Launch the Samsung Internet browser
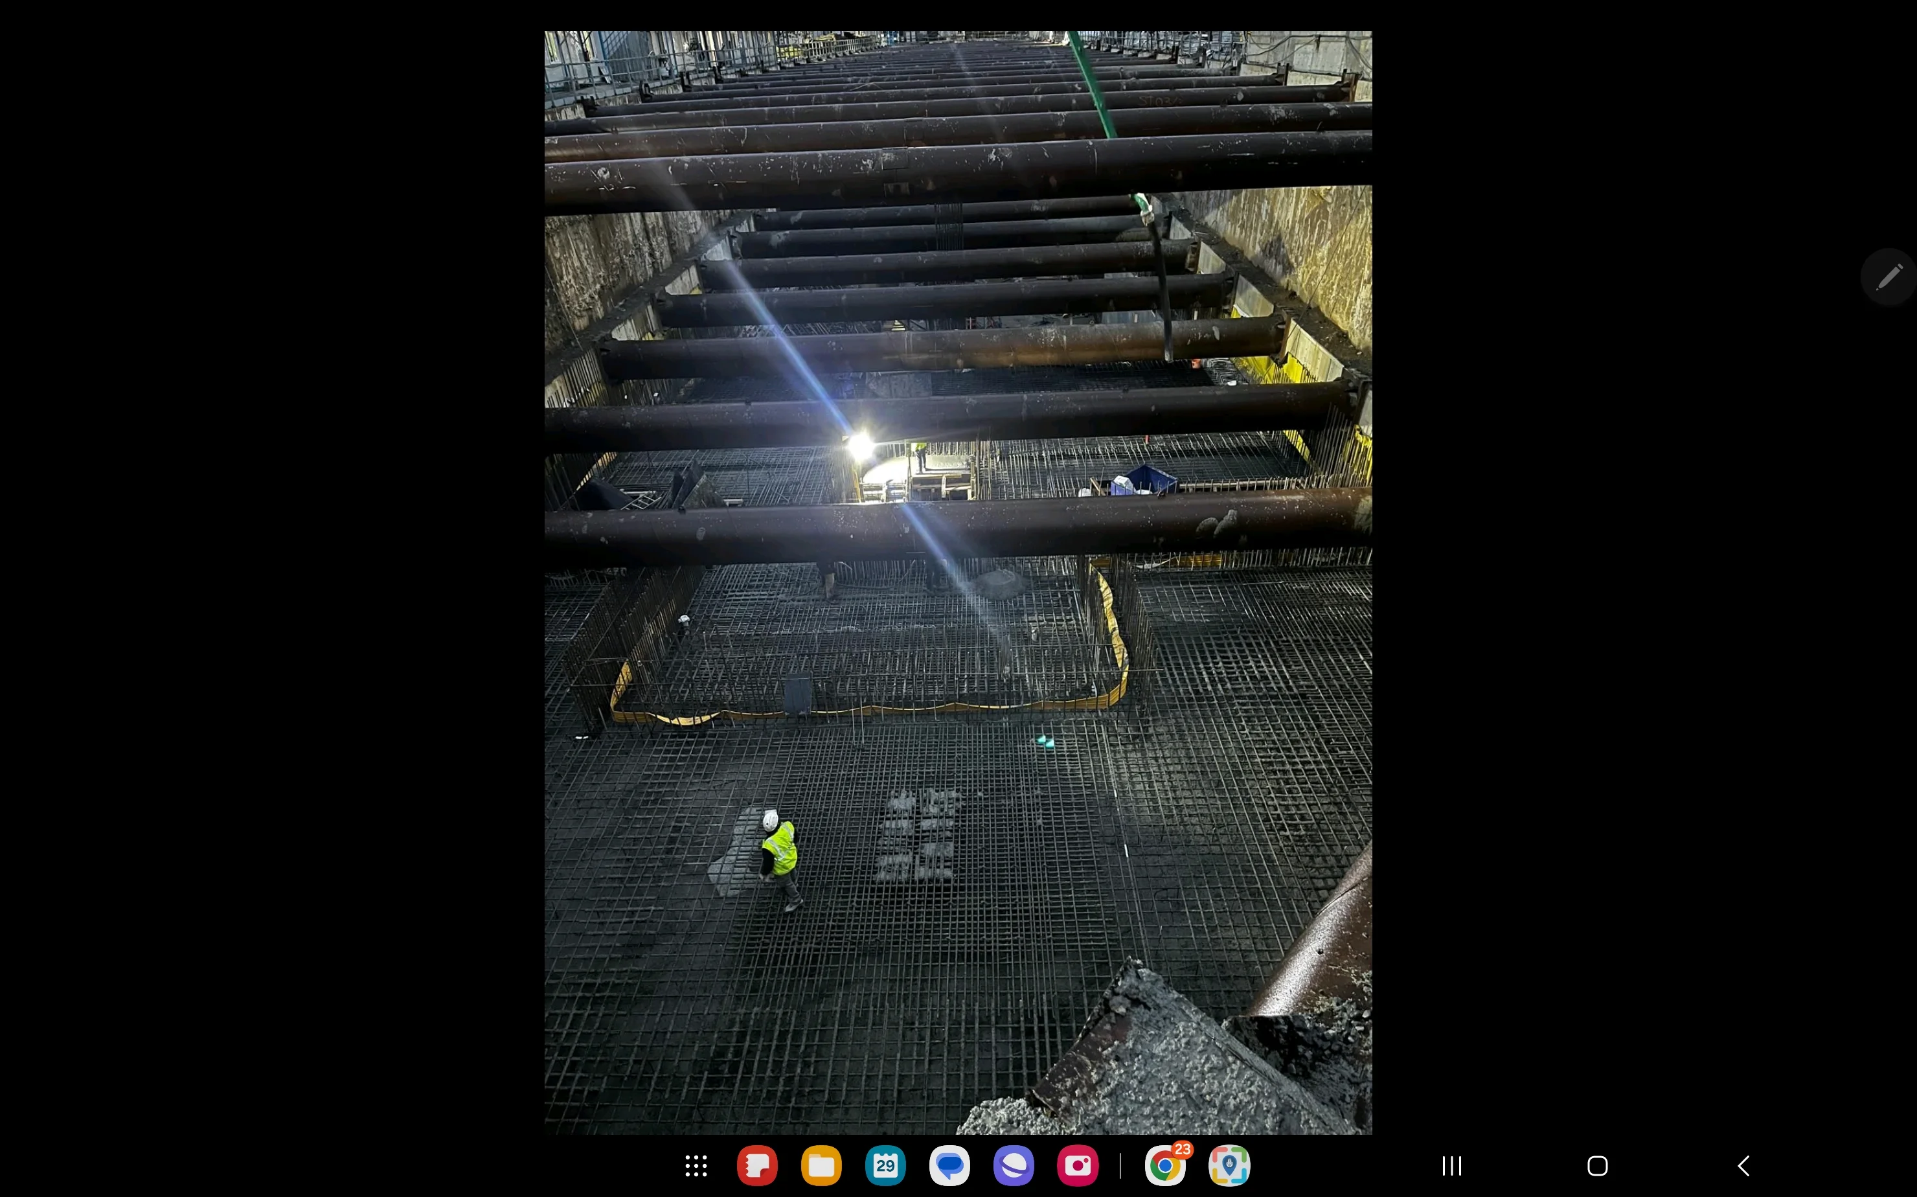Image resolution: width=1917 pixels, height=1197 pixels. [1013, 1165]
